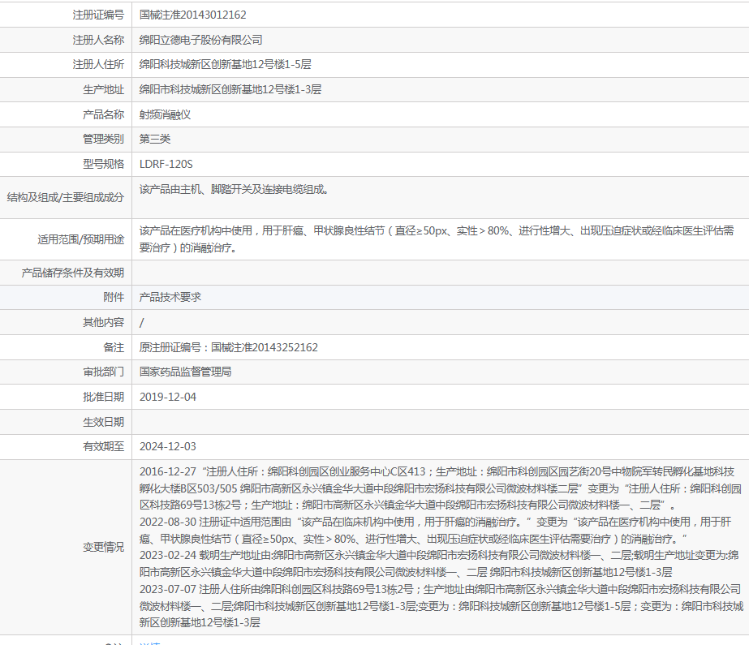749x645 pixels.
Task: Click the 2023-02-24 change record line
Action: point(439,564)
